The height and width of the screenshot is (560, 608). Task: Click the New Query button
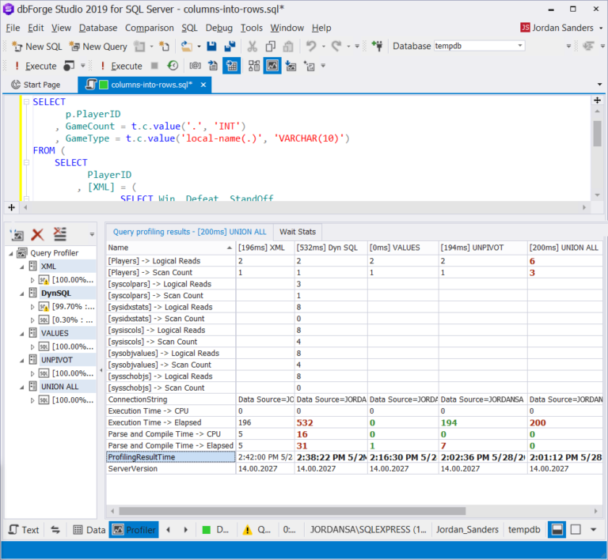[98, 47]
